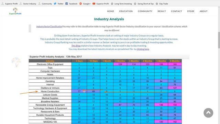Open the Long Term Investing bookmark
The height and width of the screenshot is (124, 220).
click(x=121, y=4)
